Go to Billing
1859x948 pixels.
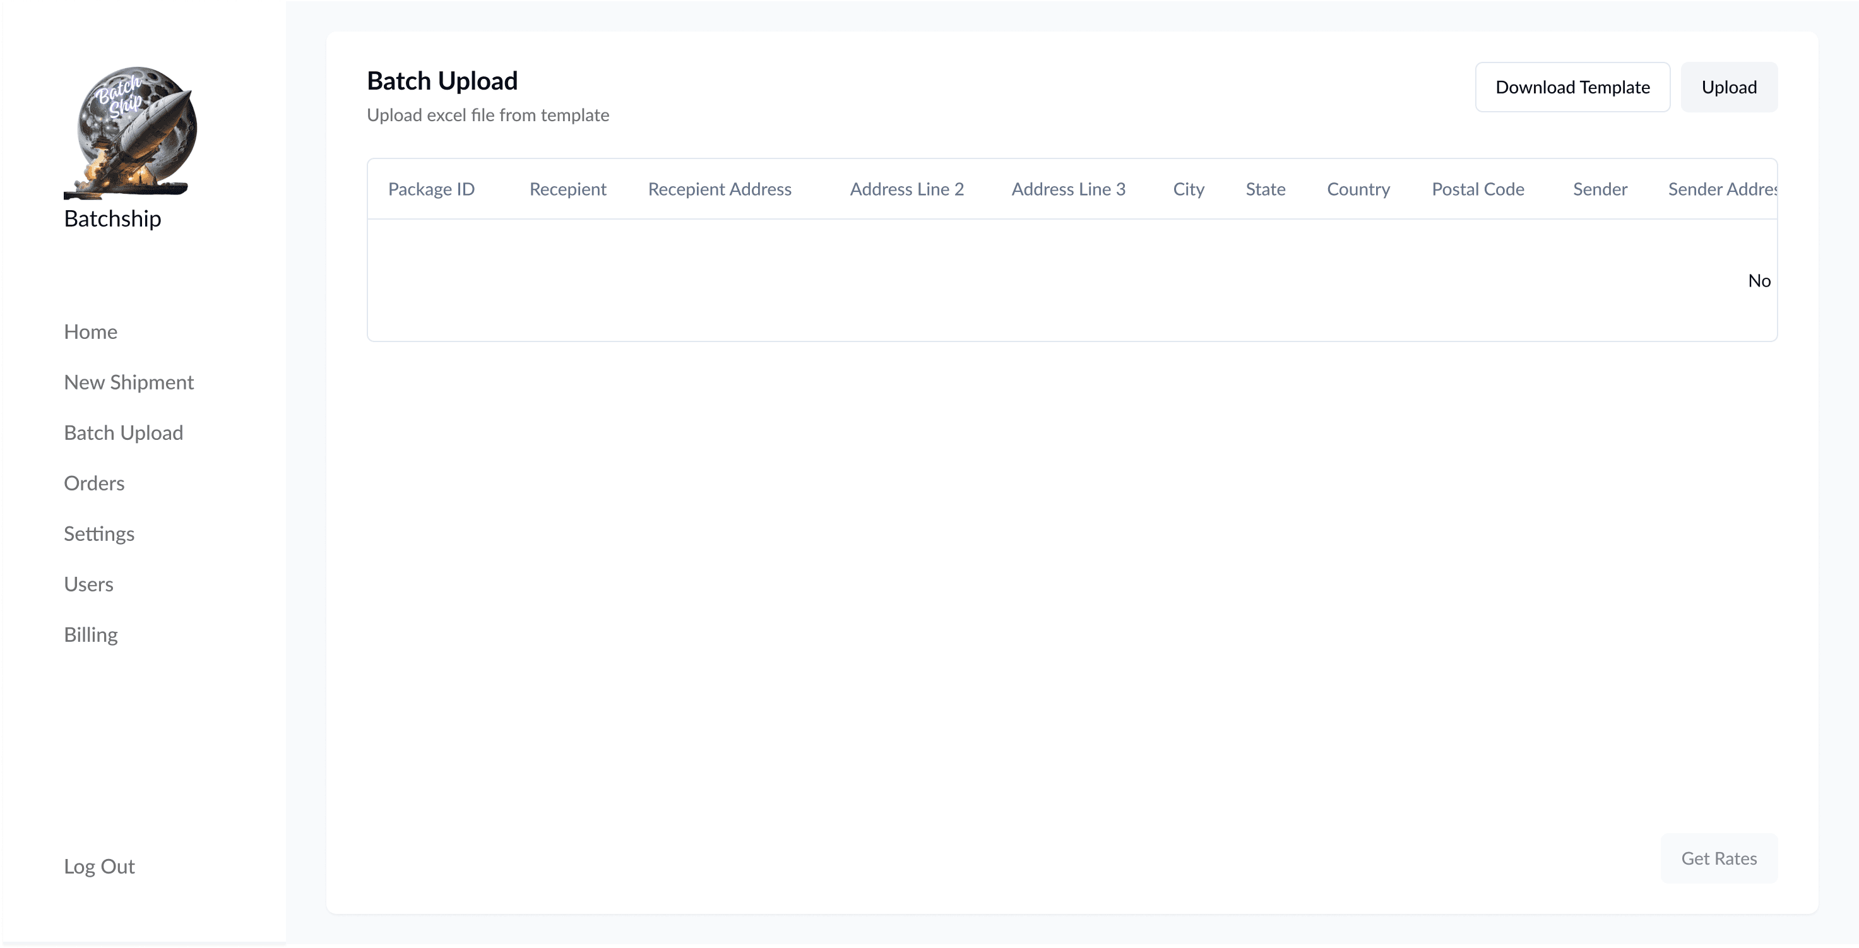coord(90,635)
